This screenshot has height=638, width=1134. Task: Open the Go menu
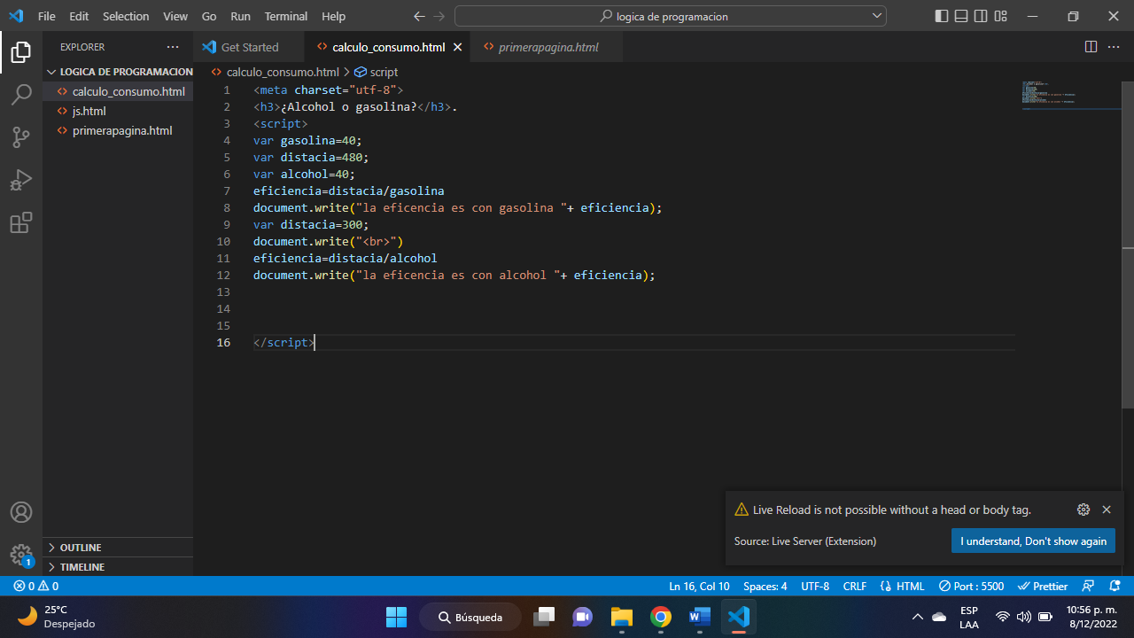pos(209,16)
